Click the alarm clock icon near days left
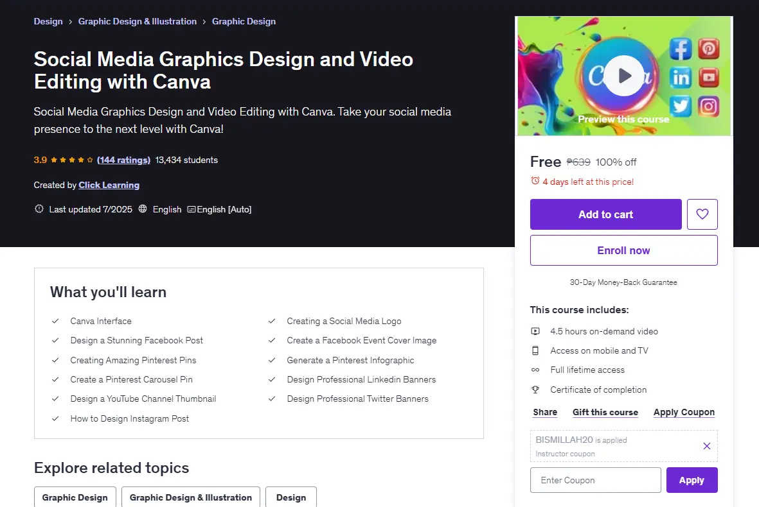Viewport: 759px width, 507px height. (x=535, y=181)
